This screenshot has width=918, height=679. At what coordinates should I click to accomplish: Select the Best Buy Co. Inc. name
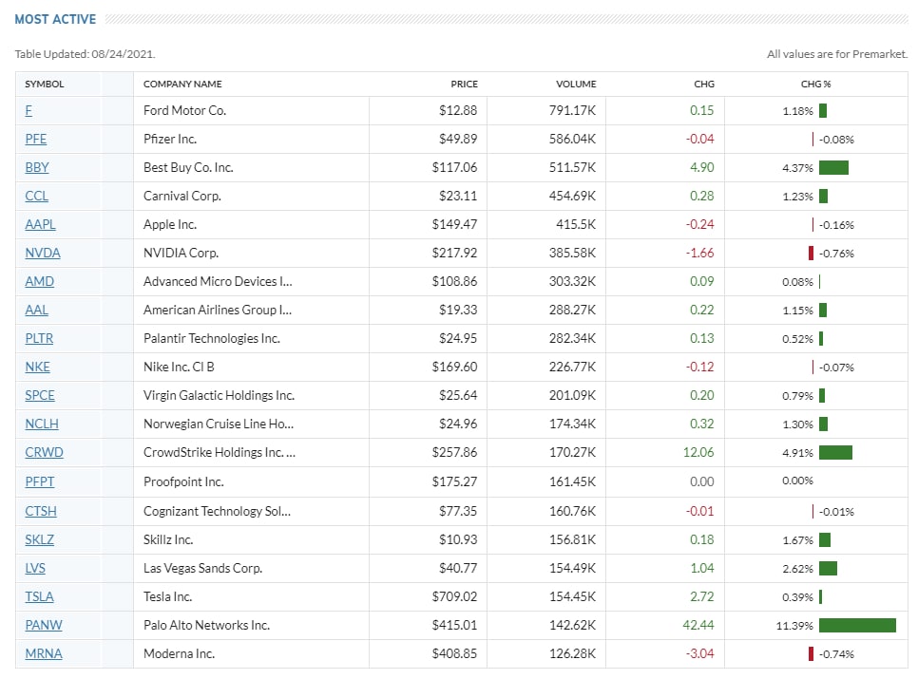click(x=188, y=168)
